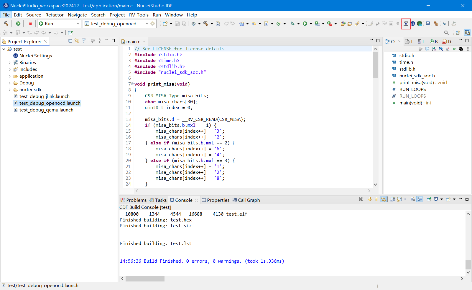
Task: Click the green database icon in toolbar
Action: pos(419,24)
